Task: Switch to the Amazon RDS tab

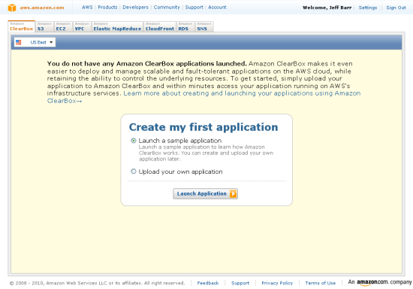Action: [185, 26]
